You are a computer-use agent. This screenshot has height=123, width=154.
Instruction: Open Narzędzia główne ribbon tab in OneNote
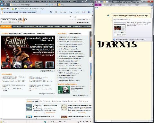pos(109,5)
